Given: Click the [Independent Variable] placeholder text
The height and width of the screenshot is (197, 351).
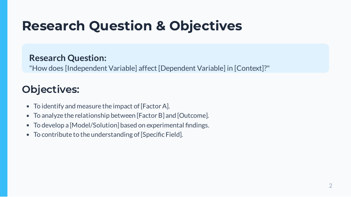Looking at the screenshot, I should 101,68.
